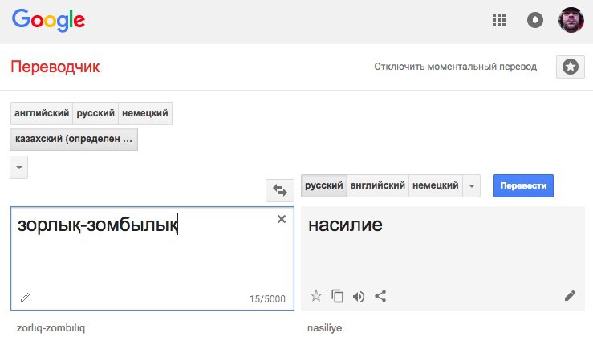Expand the source language dropdown
The width and height of the screenshot is (593, 341).
pos(19,167)
